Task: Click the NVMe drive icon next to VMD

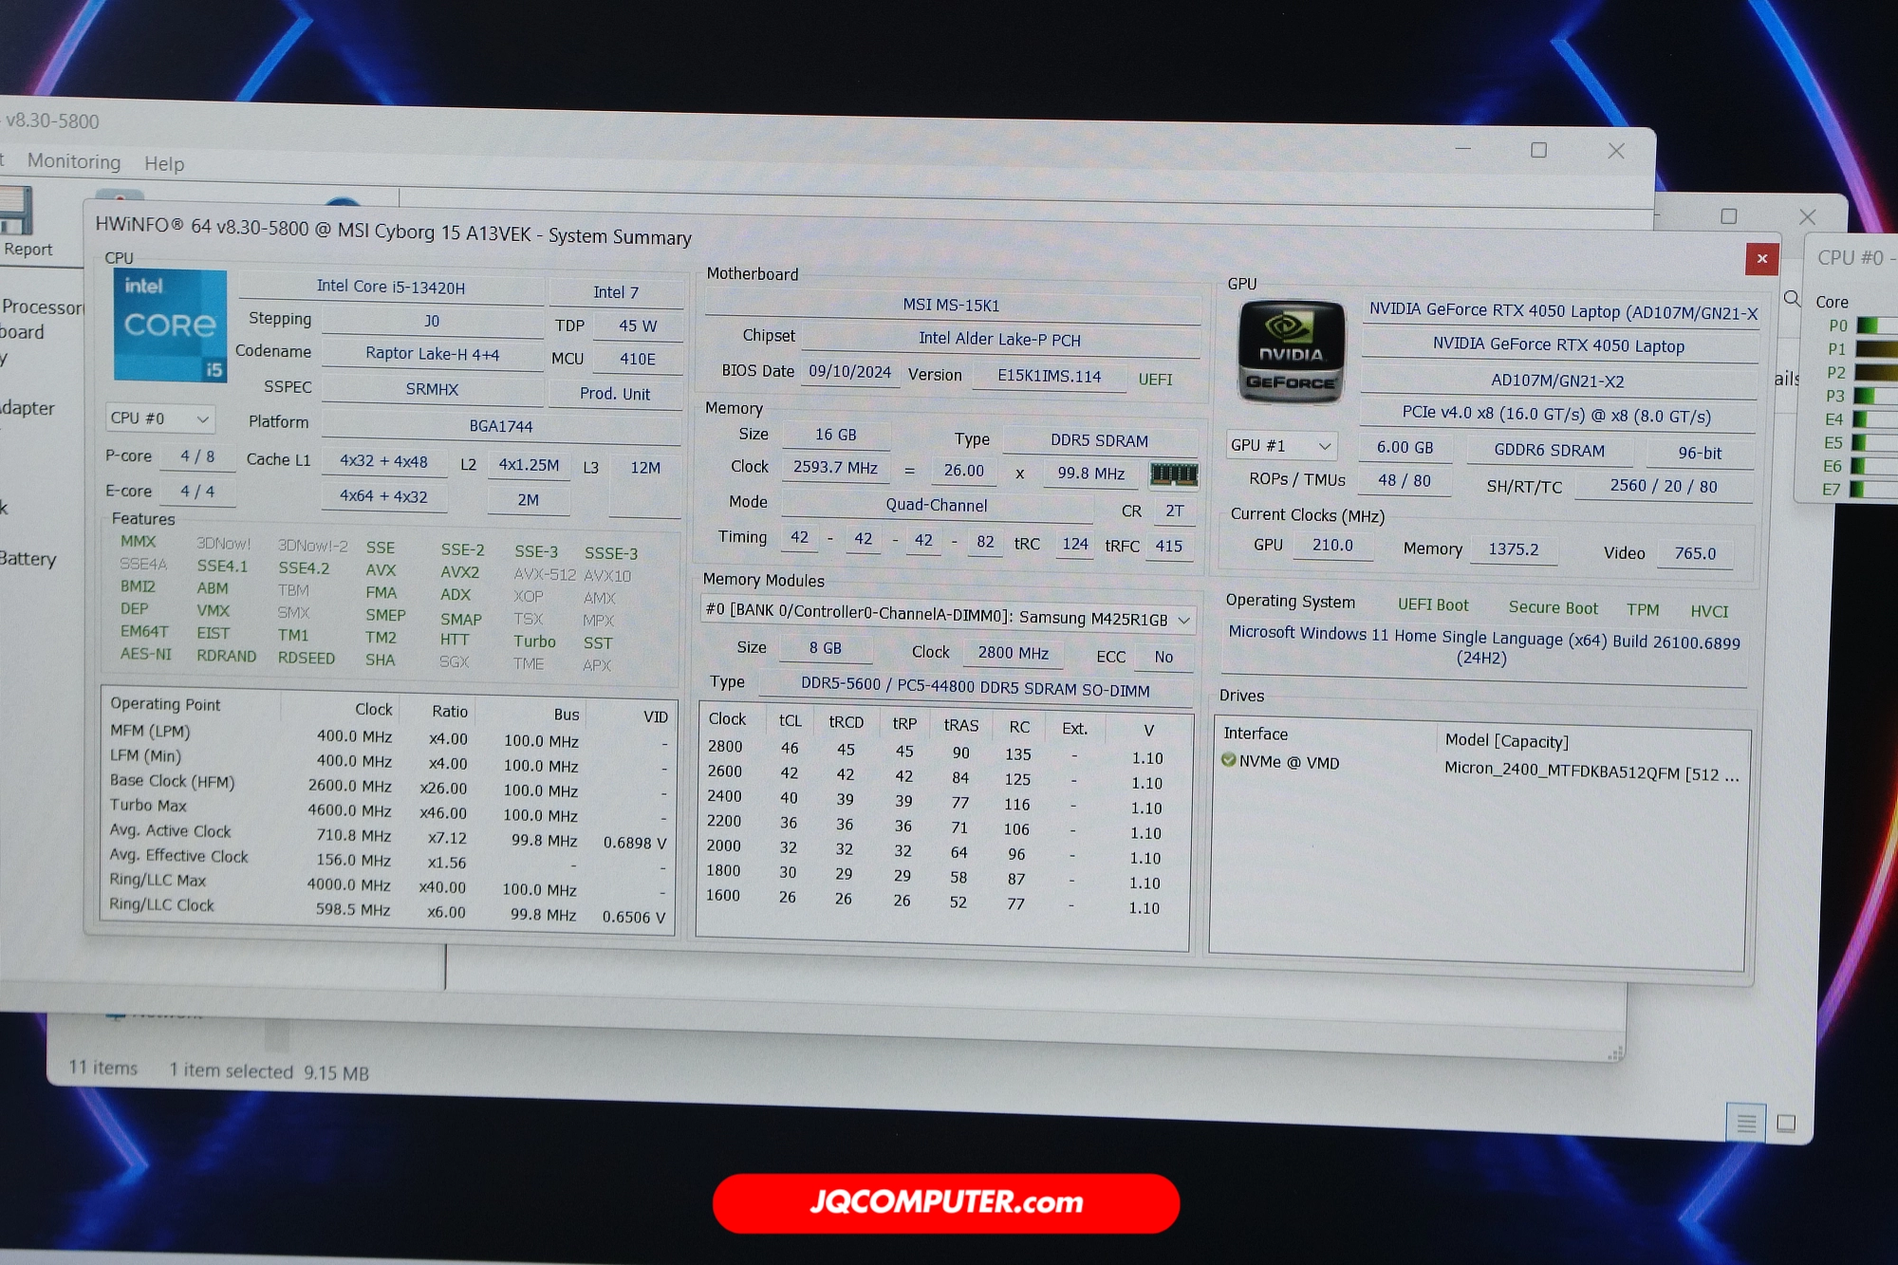Action: (1228, 762)
